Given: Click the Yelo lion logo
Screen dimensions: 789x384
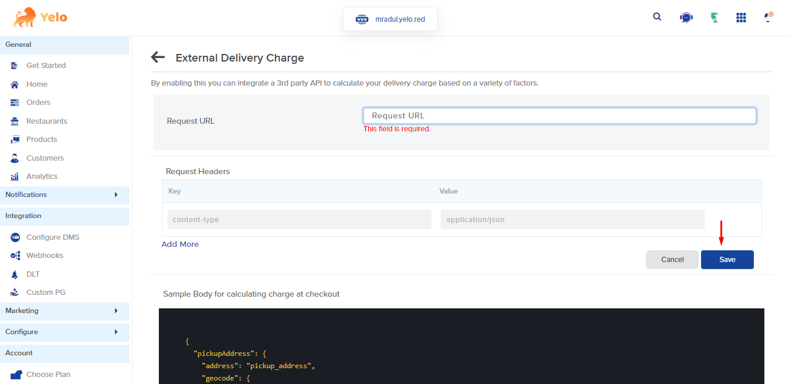Looking at the screenshot, I should click(x=40, y=18).
